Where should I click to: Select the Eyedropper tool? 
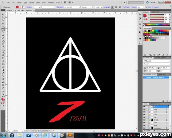[3, 73]
